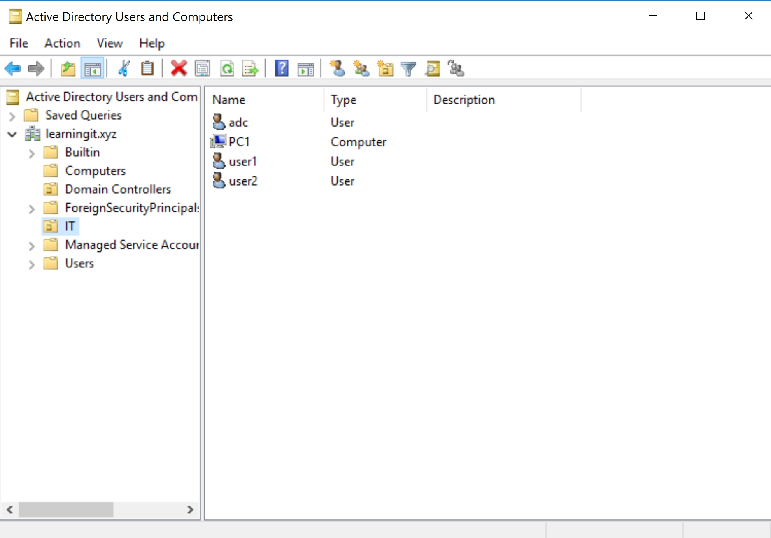This screenshot has width=771, height=538.
Task: Expand the Saved Queries node
Action: (12, 116)
